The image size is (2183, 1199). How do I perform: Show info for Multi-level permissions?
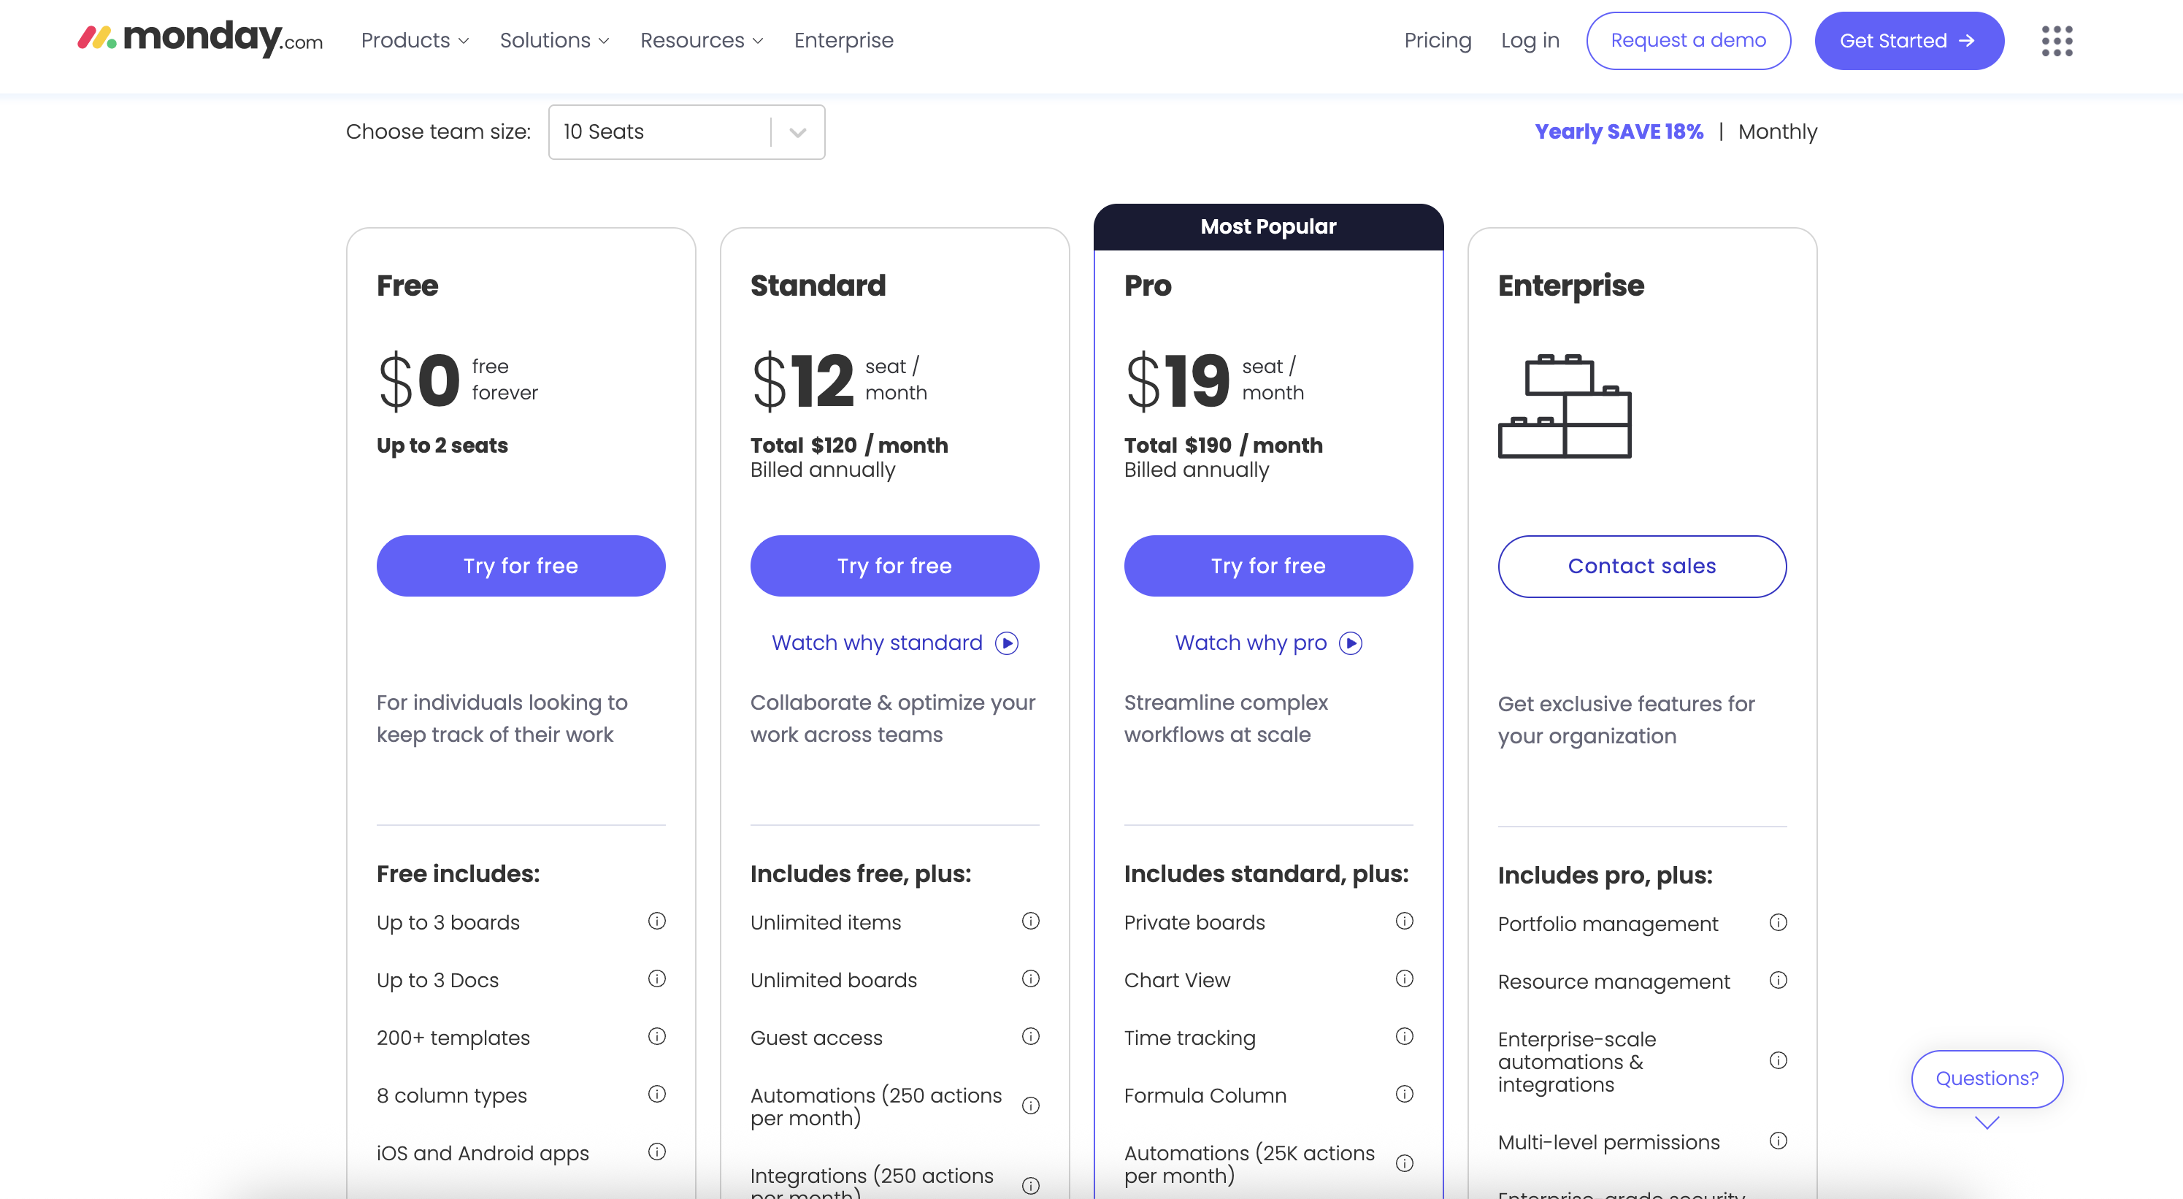(x=1778, y=1141)
